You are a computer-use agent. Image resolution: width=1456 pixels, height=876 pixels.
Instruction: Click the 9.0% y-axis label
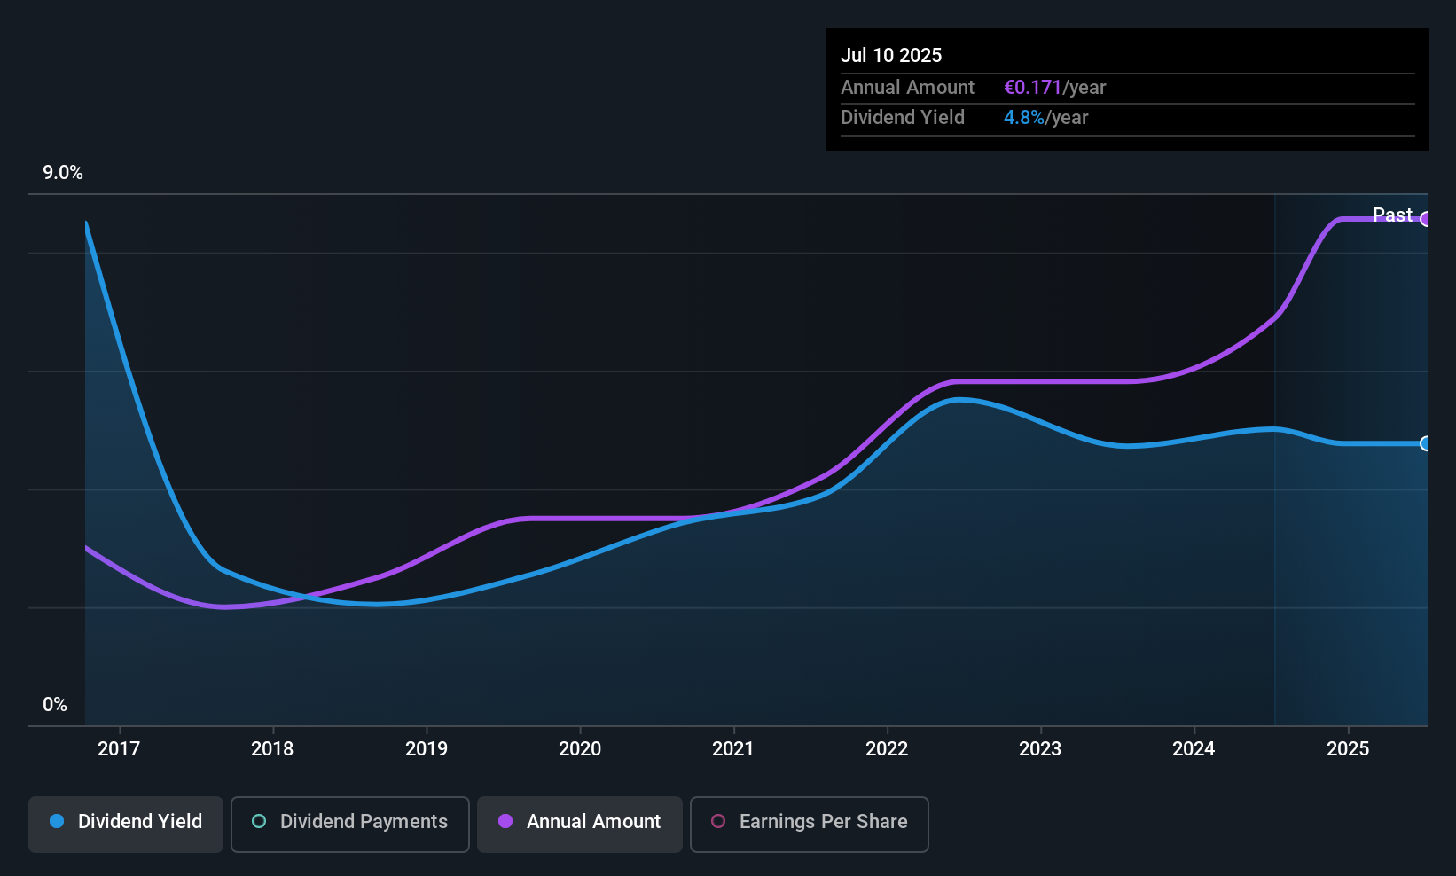click(x=63, y=173)
